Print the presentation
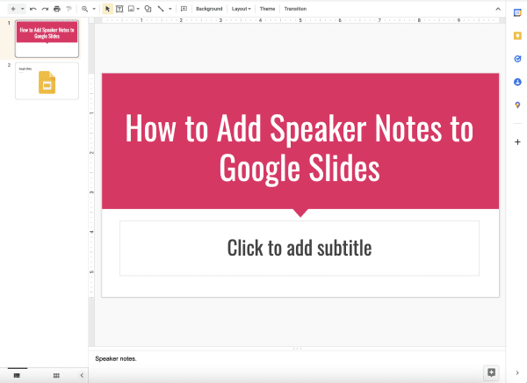 (57, 9)
